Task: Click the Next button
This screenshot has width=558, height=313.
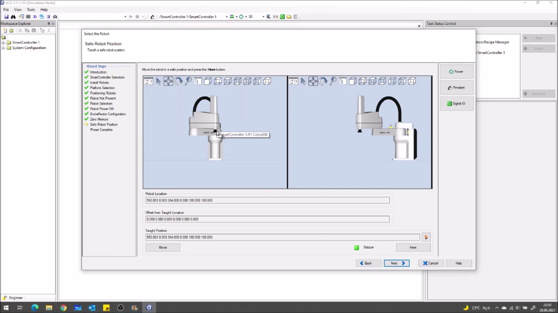Action: [x=396, y=263]
